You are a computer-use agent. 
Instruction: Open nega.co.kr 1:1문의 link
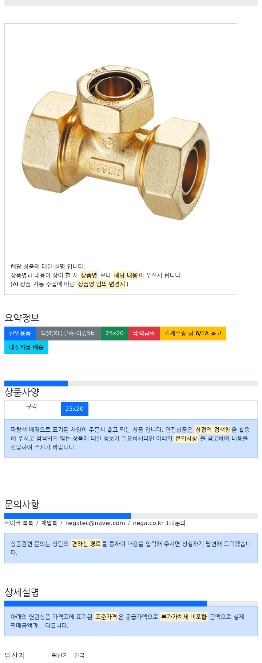pyautogui.click(x=159, y=523)
